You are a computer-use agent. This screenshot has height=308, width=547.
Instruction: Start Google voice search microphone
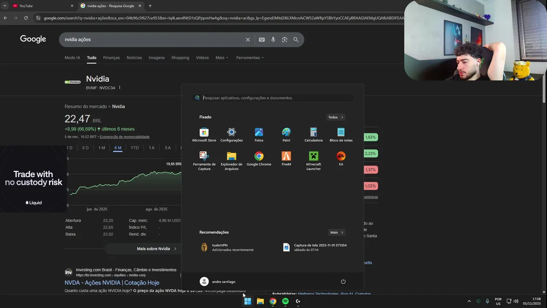(273, 39)
